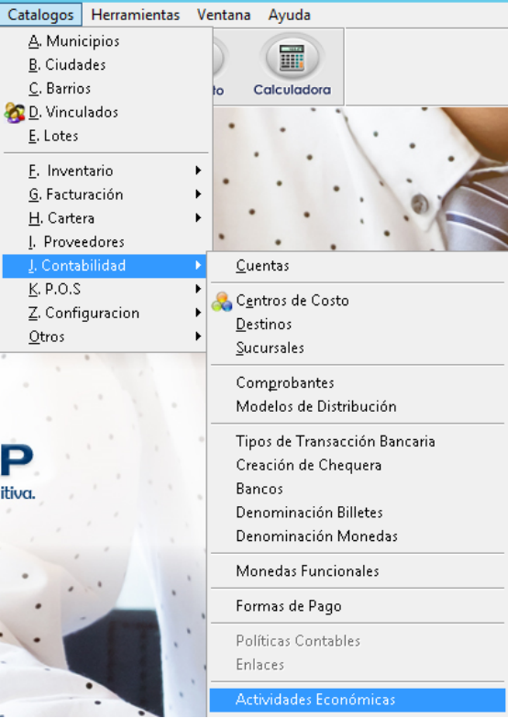Expand the Facturación submenu arrow
This screenshot has width=508, height=718.
click(198, 194)
